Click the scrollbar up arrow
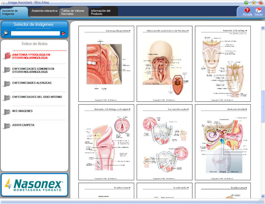Image resolution: width=265 pixels, height=204 pixels. [x=263, y=28]
